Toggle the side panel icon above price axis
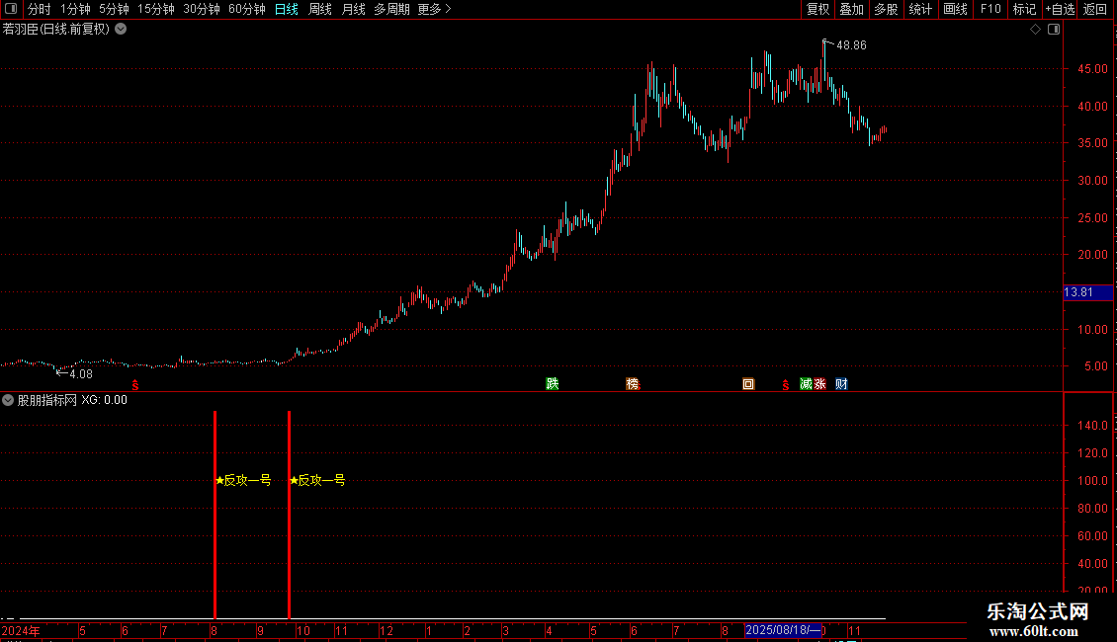 [x=1054, y=30]
